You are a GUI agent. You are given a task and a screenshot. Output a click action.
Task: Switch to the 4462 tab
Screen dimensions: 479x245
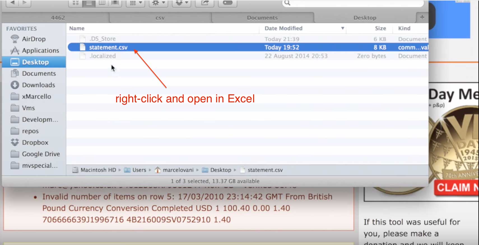click(58, 18)
